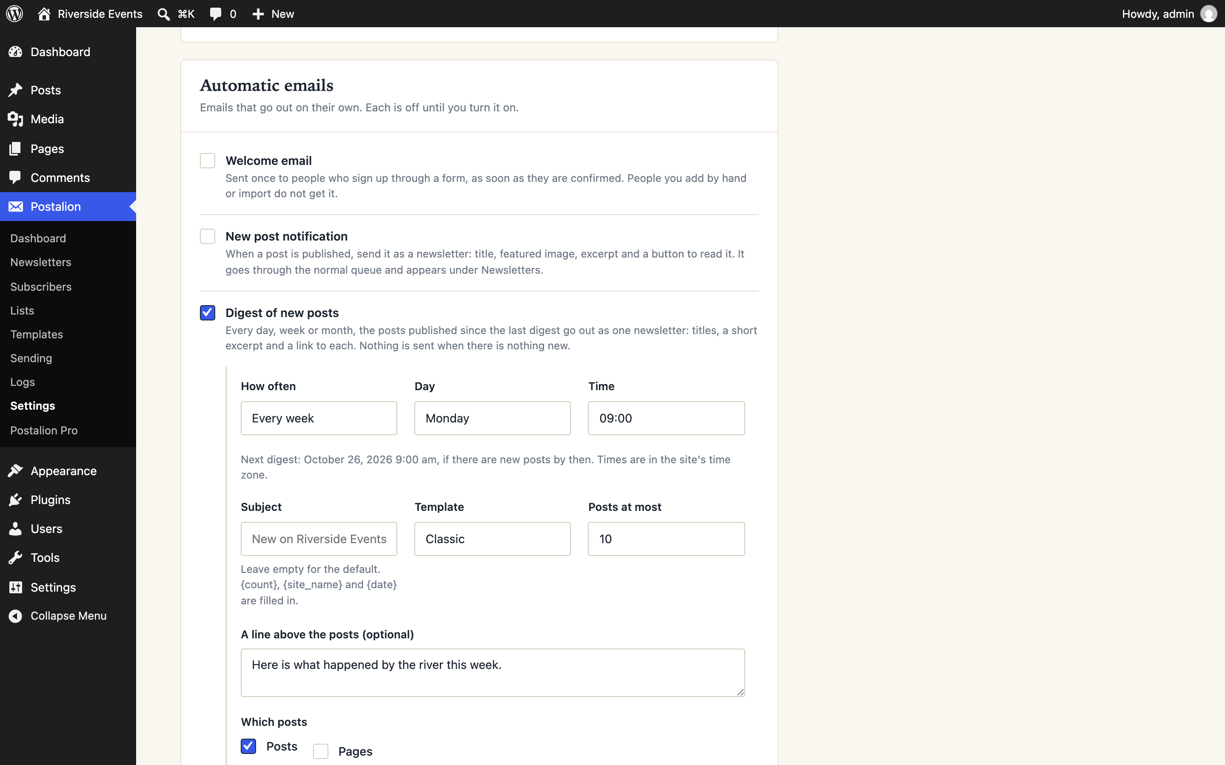Open the search magnifier icon
Screen dimensions: 1225x765
point(163,14)
